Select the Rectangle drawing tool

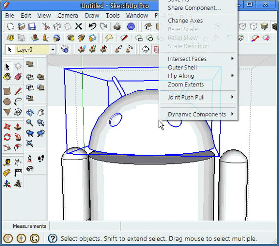pos(7,91)
